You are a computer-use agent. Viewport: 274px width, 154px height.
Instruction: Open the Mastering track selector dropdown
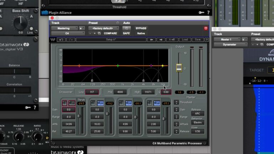click(65, 28)
